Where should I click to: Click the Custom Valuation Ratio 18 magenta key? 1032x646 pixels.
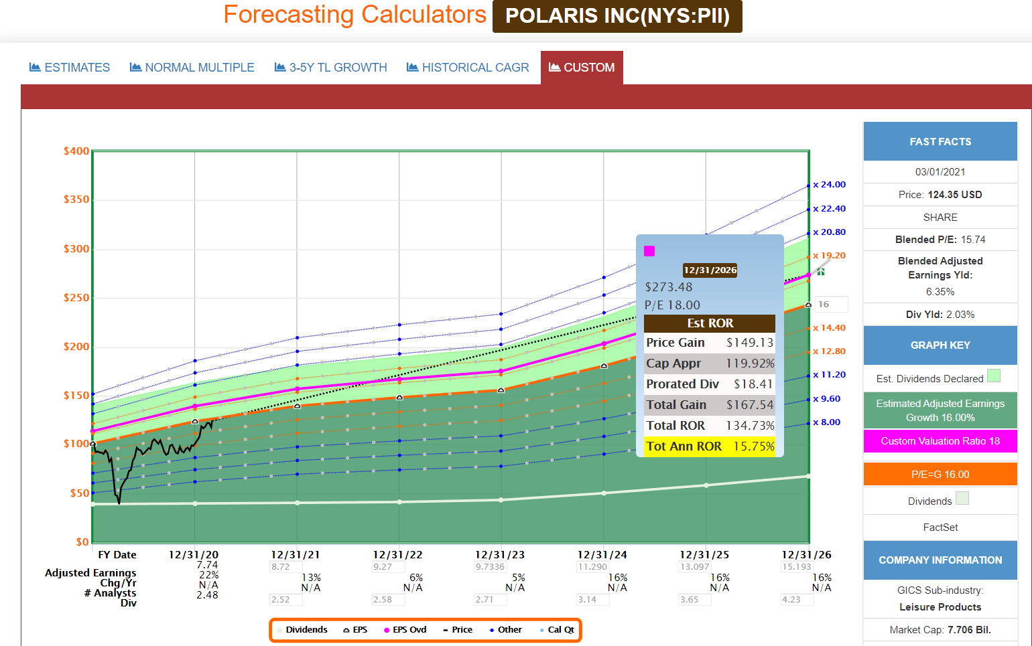coord(940,441)
